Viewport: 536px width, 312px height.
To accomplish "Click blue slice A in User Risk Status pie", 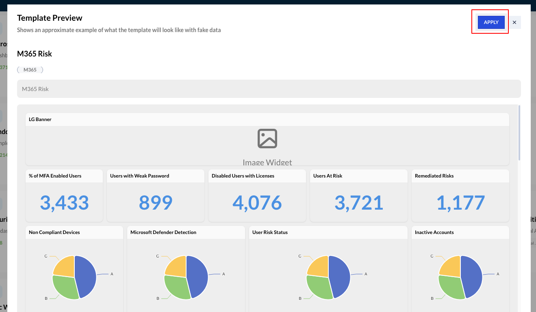I will pyautogui.click(x=340, y=276).
